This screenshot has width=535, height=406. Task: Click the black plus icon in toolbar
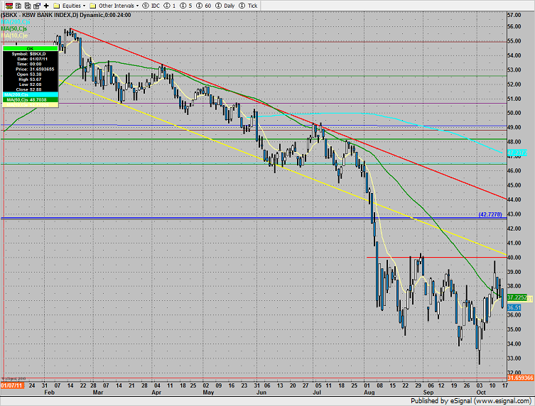(x=46, y=6)
